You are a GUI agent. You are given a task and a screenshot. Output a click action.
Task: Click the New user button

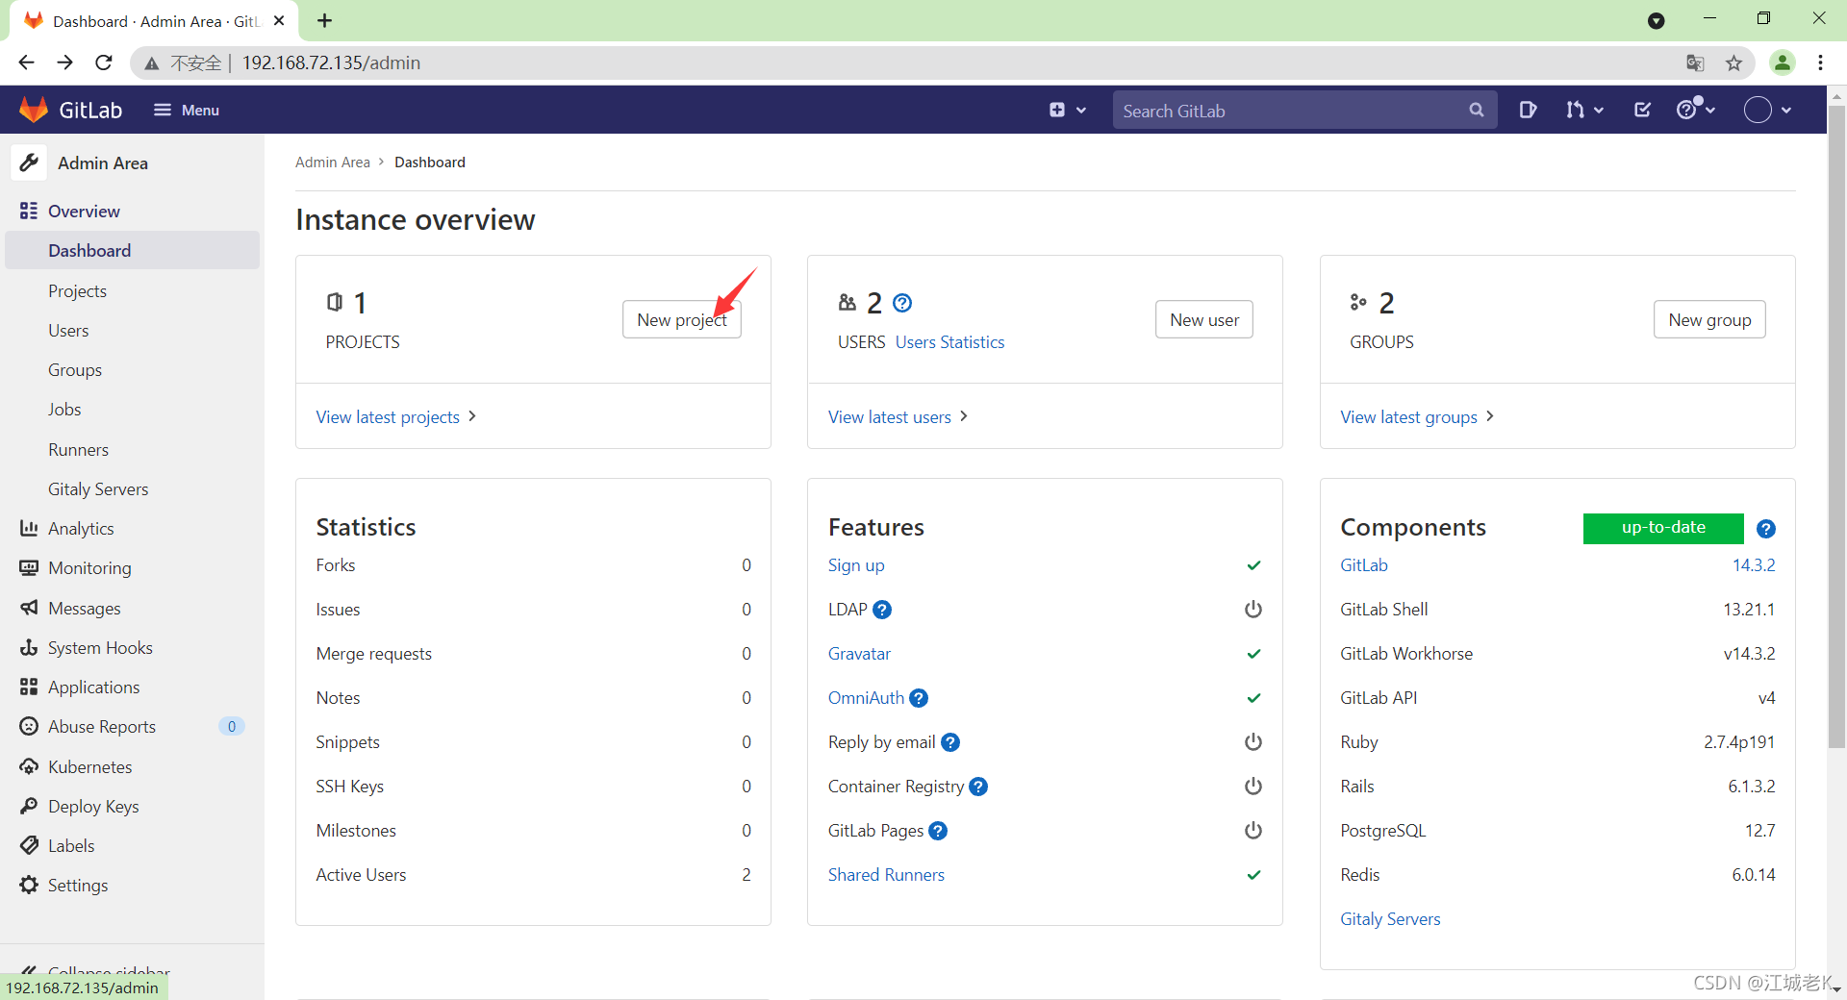[1204, 319]
